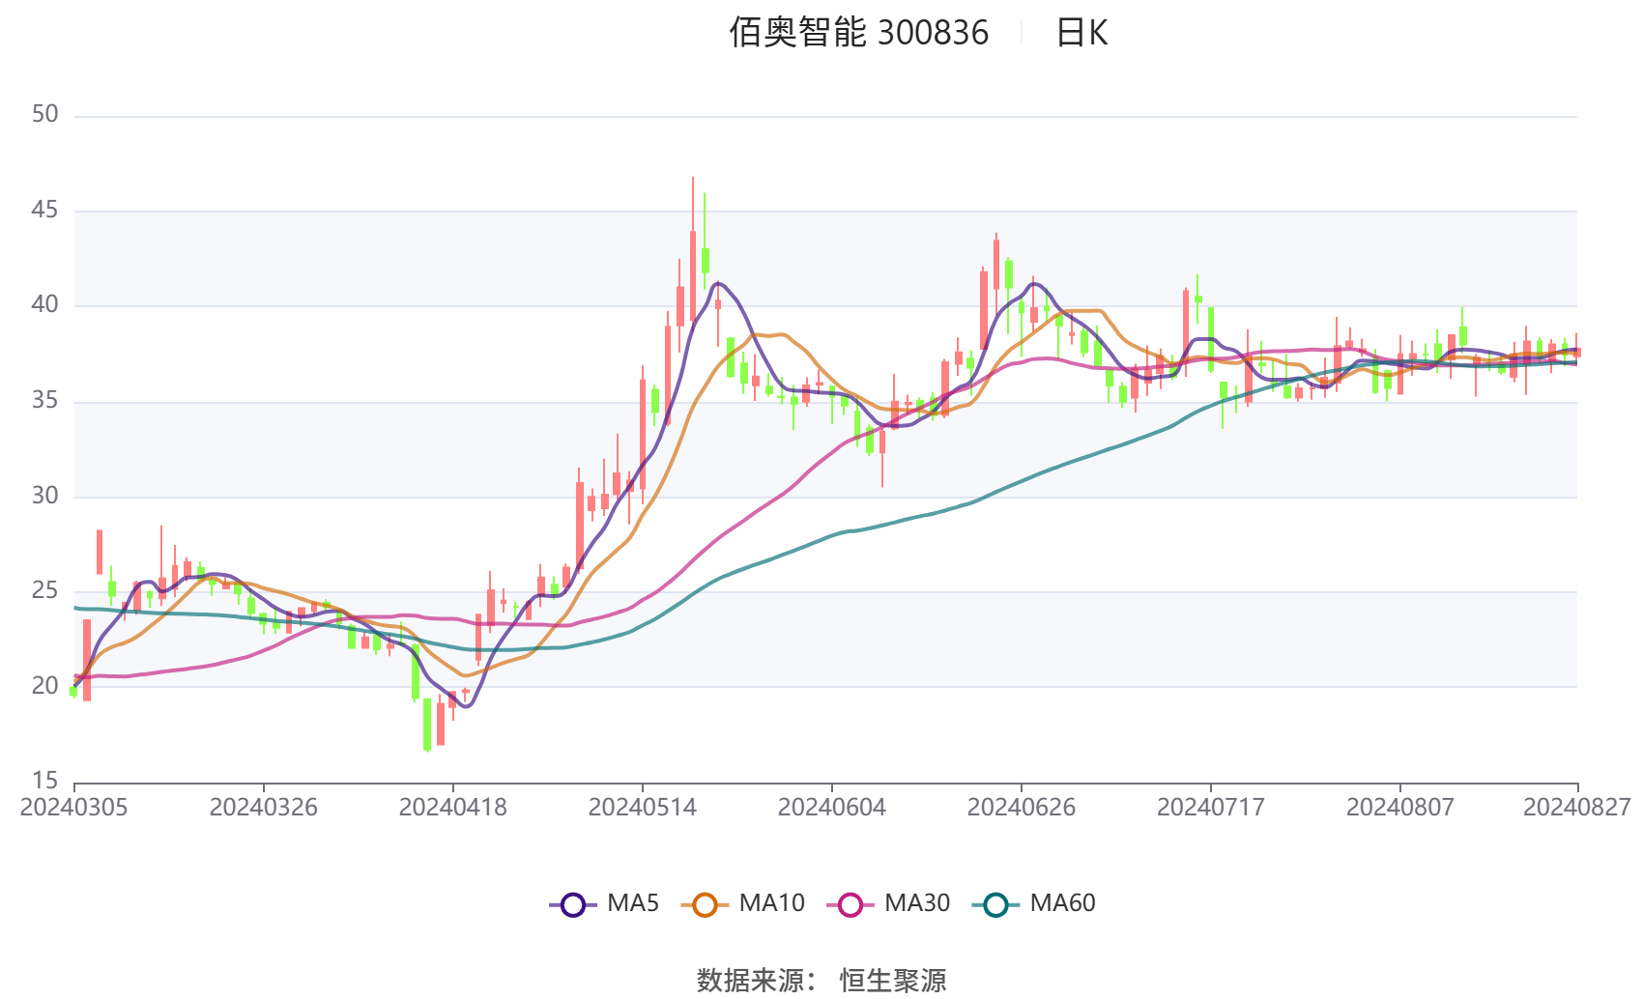Image resolution: width=1643 pixels, height=999 pixels.
Task: Click the orange MA10 legend circle marker
Action: click(x=705, y=904)
